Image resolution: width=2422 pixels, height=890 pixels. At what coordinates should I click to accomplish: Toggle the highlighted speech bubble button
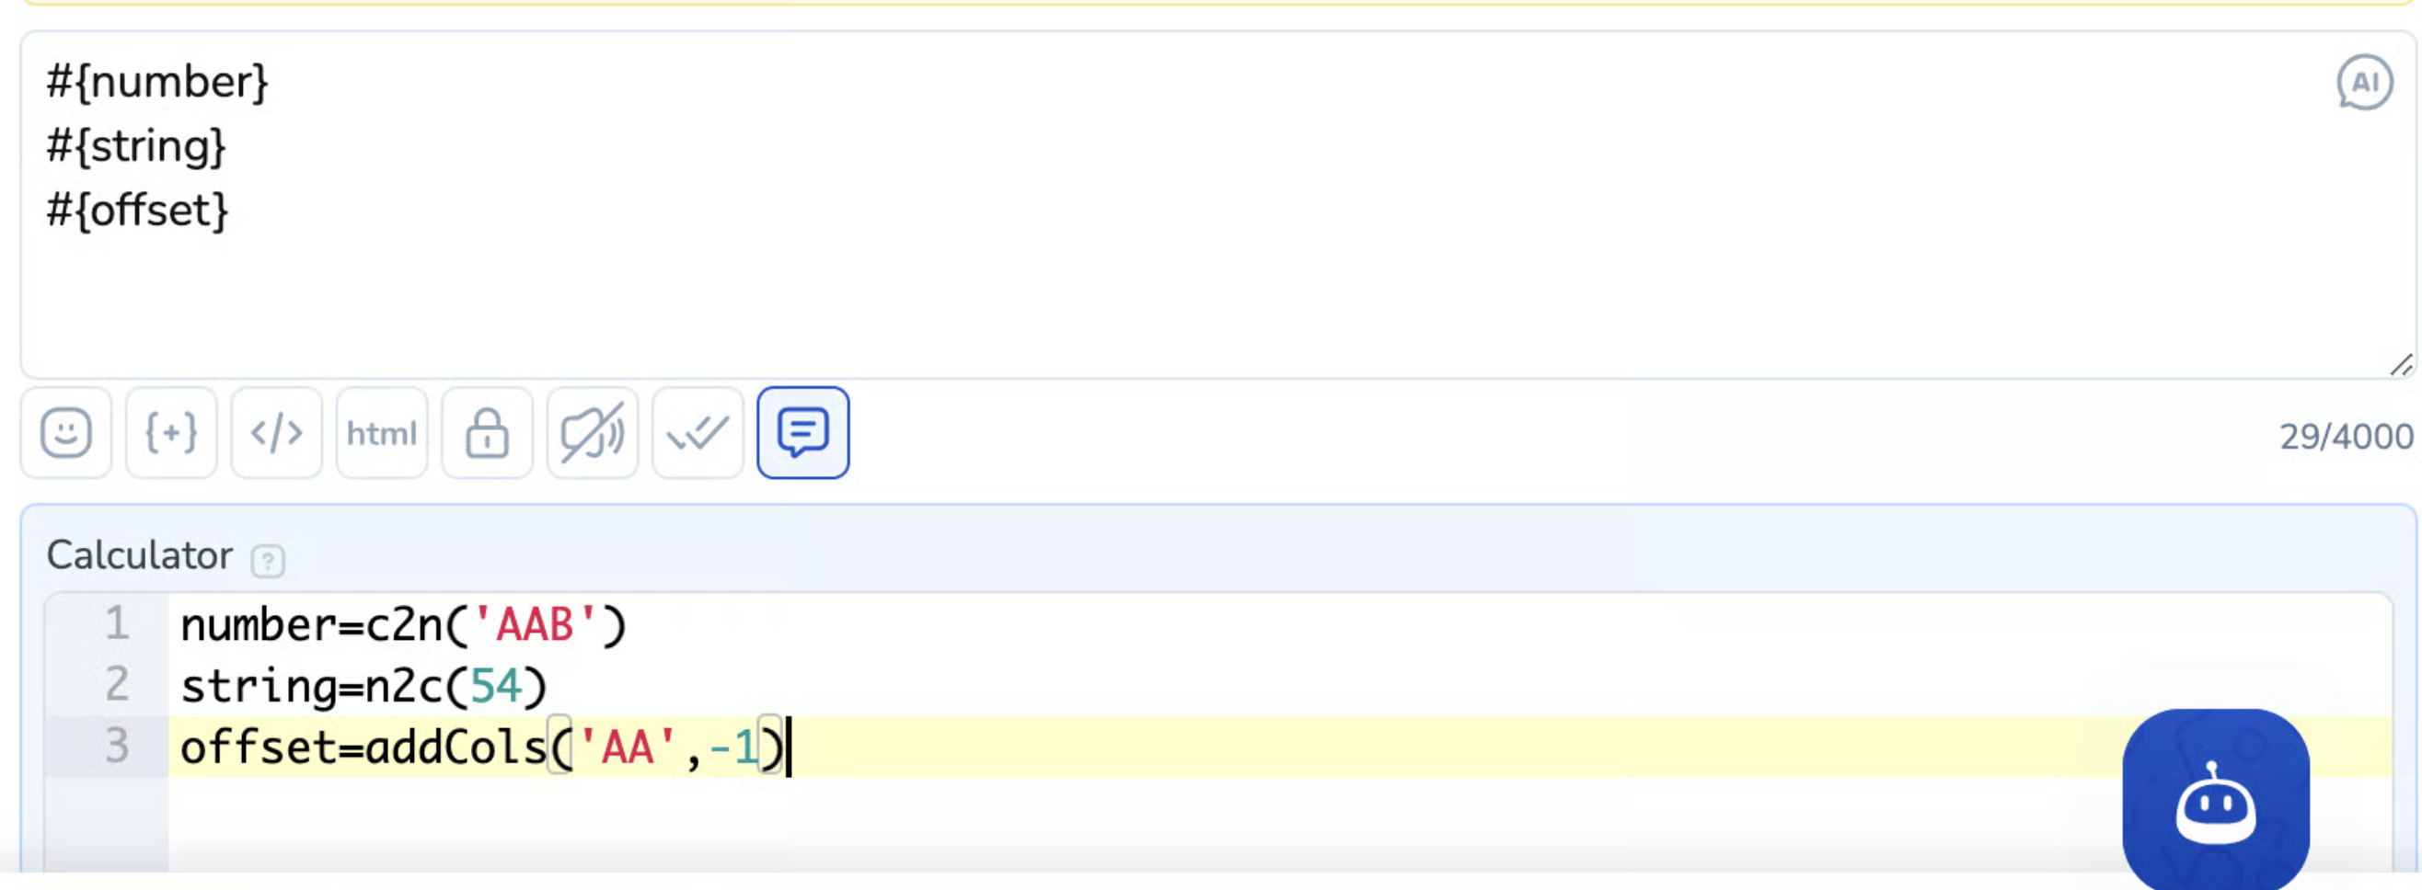[x=803, y=433]
